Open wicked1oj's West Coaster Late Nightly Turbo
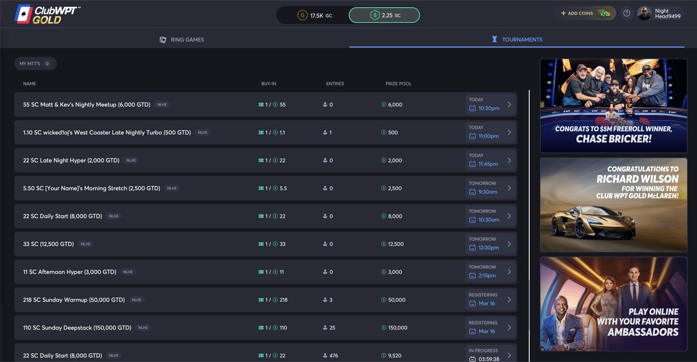The image size is (697, 362). tap(107, 133)
